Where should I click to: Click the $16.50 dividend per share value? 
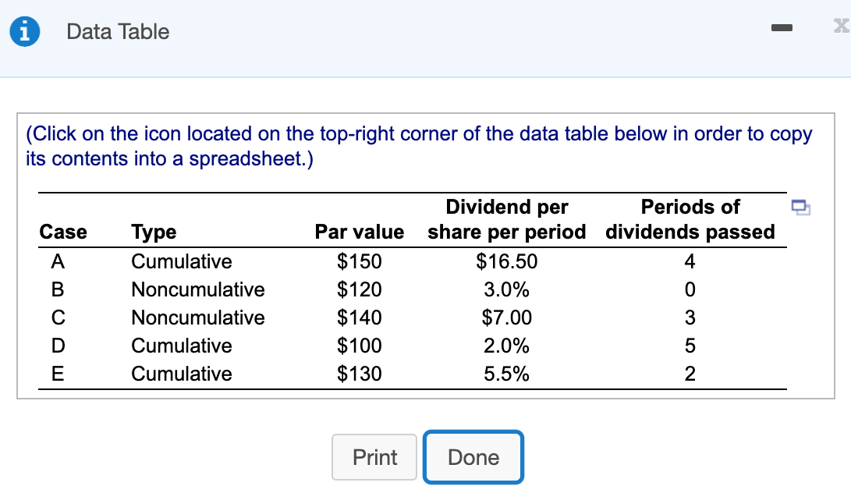pyautogui.click(x=507, y=261)
